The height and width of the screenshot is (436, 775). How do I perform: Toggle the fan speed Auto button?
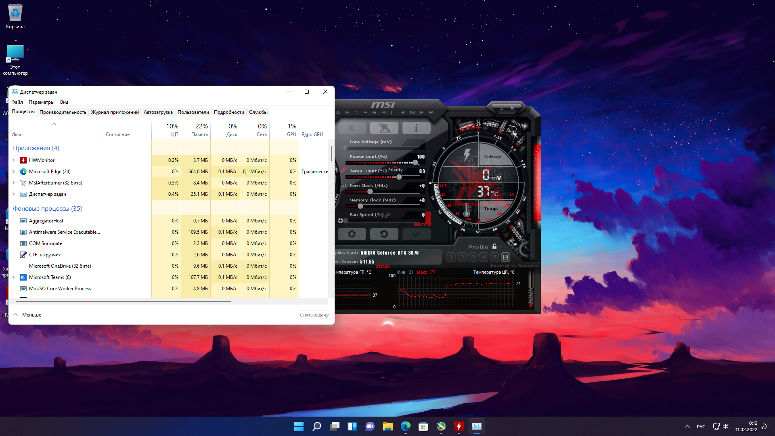click(x=424, y=224)
